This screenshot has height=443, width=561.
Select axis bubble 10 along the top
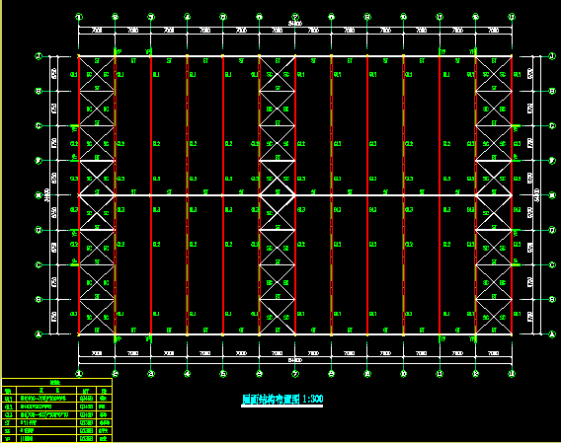click(x=404, y=17)
